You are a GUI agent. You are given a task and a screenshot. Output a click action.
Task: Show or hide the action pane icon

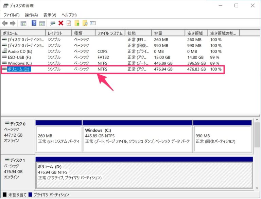coord(42,24)
